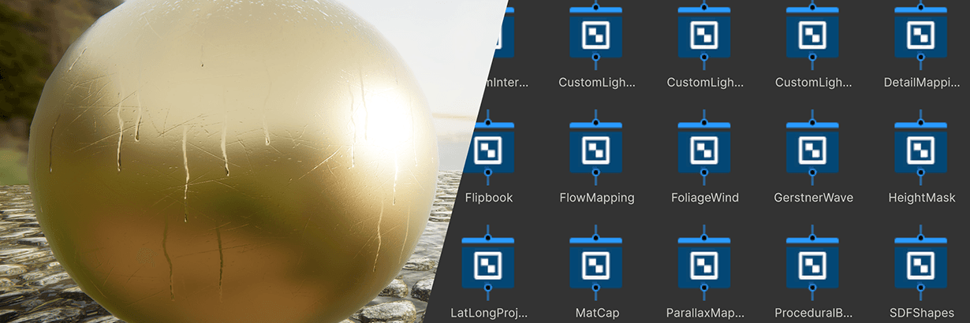Screen dimensions: 970x323
Task: Open the GerstnerWave sub graph icon
Action: (812, 149)
